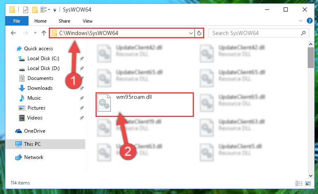Switch to large icons view button
This screenshot has width=318, height=194.
308,183
